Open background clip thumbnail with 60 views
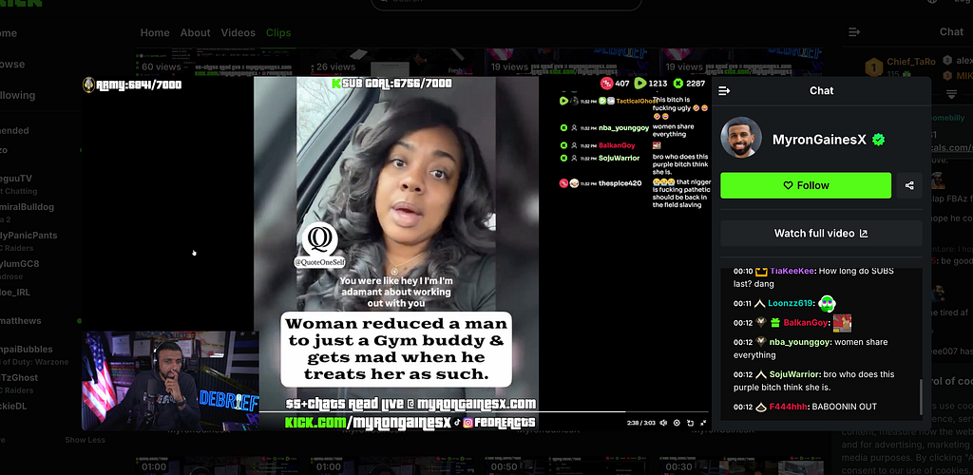Viewport: 973px width, 475px height. pyautogui.click(x=218, y=62)
